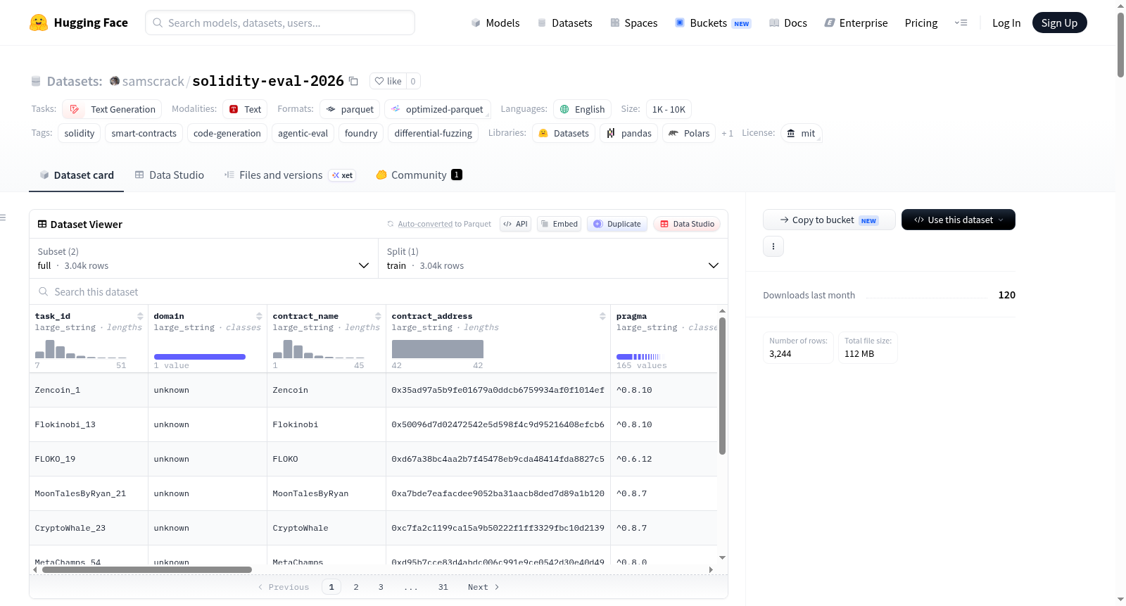Image resolution: width=1126 pixels, height=606 pixels.
Task: Click the three-dot more options button
Action: [773, 246]
